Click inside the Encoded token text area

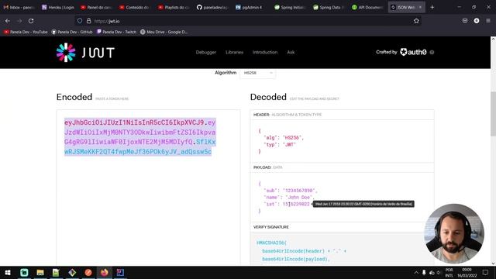[x=148, y=187]
